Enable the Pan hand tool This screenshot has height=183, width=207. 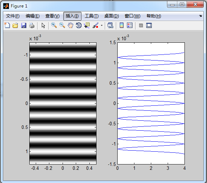click(70, 25)
